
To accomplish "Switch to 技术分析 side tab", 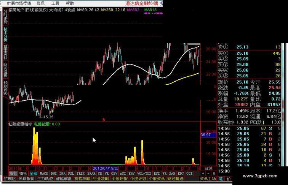I will [5, 35].
